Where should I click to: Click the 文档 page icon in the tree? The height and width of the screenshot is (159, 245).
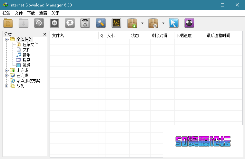click(19, 50)
